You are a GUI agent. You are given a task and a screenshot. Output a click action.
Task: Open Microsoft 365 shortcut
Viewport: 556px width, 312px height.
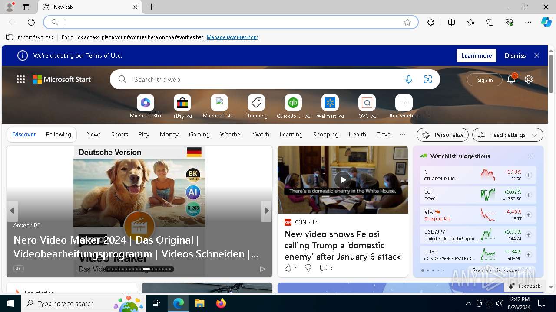tap(146, 107)
